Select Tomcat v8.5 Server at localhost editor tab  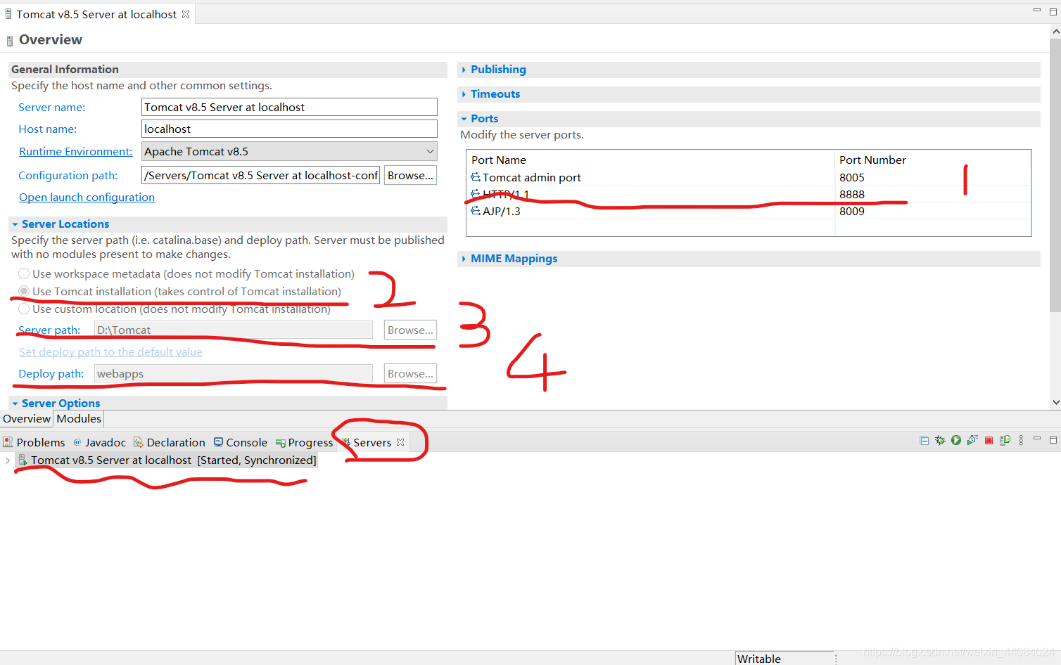coord(96,14)
